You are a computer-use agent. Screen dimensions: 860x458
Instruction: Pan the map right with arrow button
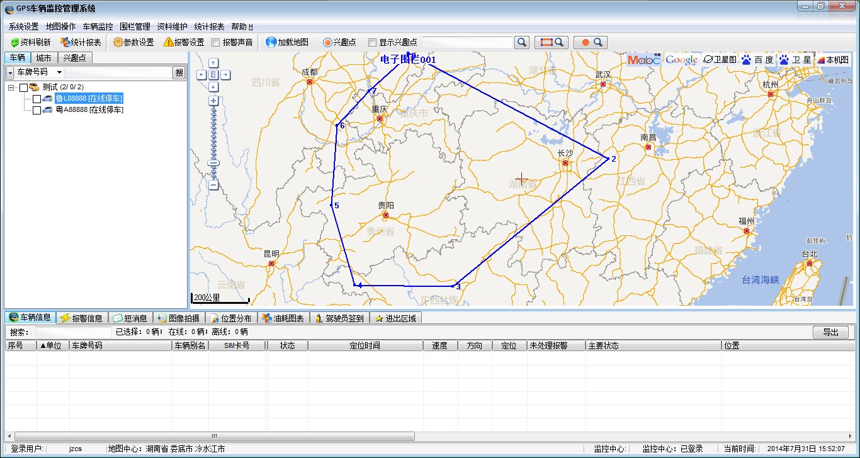225,75
